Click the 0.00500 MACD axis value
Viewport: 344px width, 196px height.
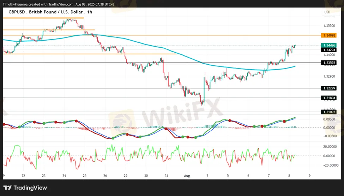tap(329, 119)
